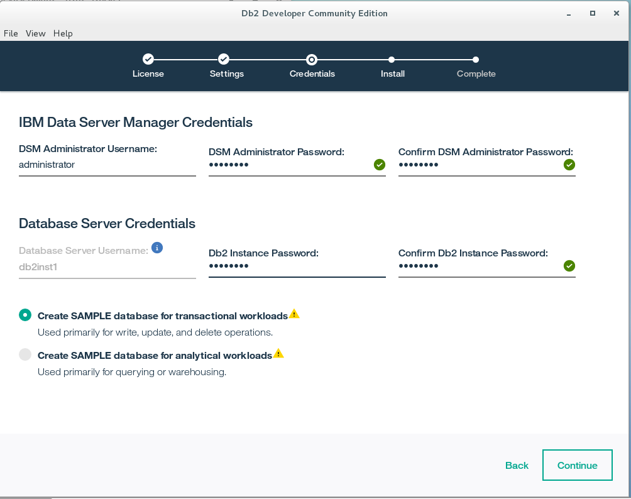
Task: Focus the Db2 Instance Password field
Action: click(297, 266)
